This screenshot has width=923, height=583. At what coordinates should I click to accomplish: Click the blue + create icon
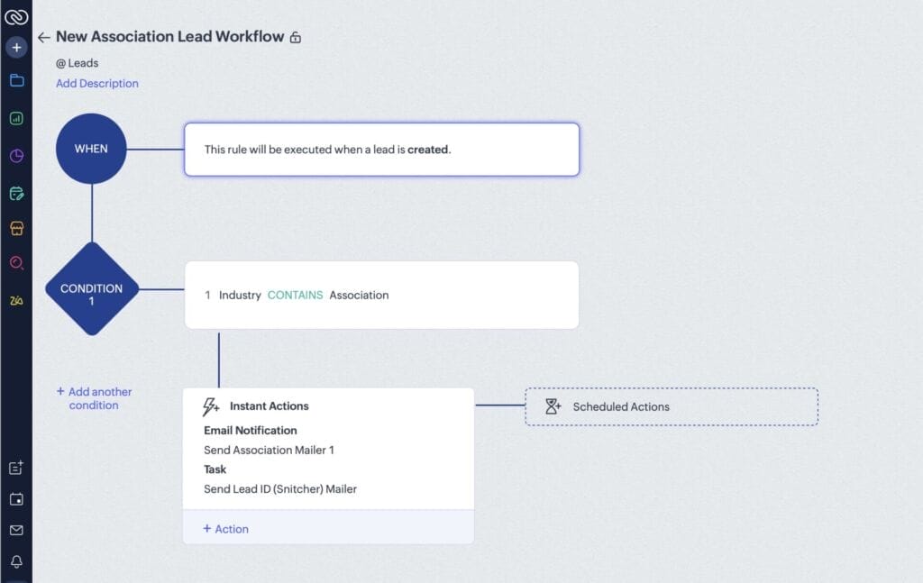[x=17, y=46]
